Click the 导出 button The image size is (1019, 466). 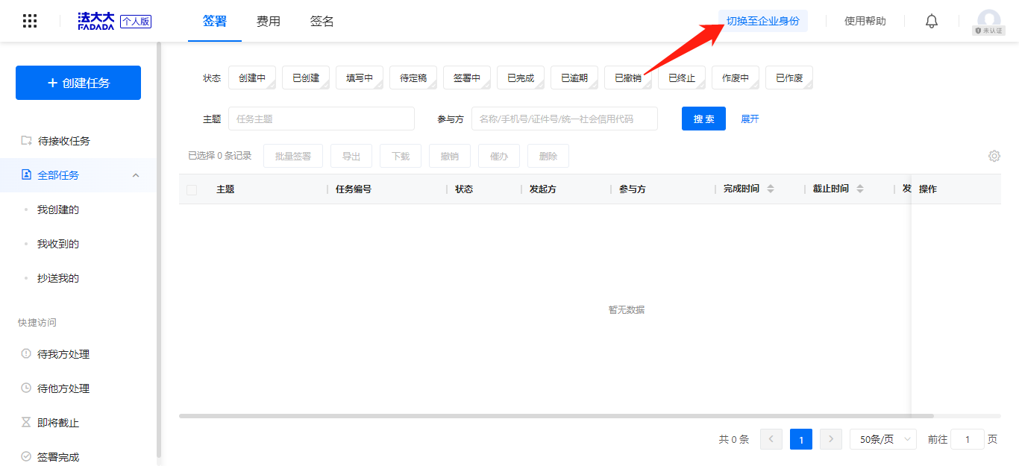click(351, 156)
